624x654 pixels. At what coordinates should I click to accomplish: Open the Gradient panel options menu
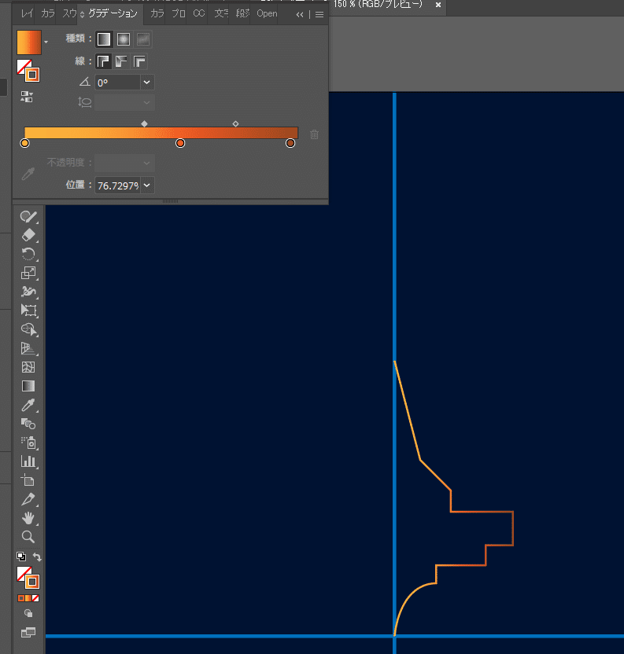319,15
